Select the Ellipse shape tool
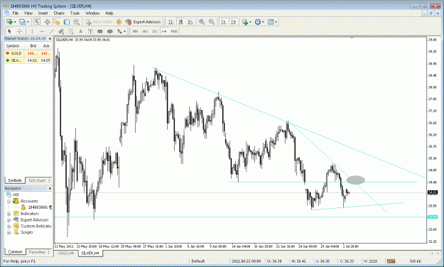Viewport: 444px width, 267px height. 110,31
